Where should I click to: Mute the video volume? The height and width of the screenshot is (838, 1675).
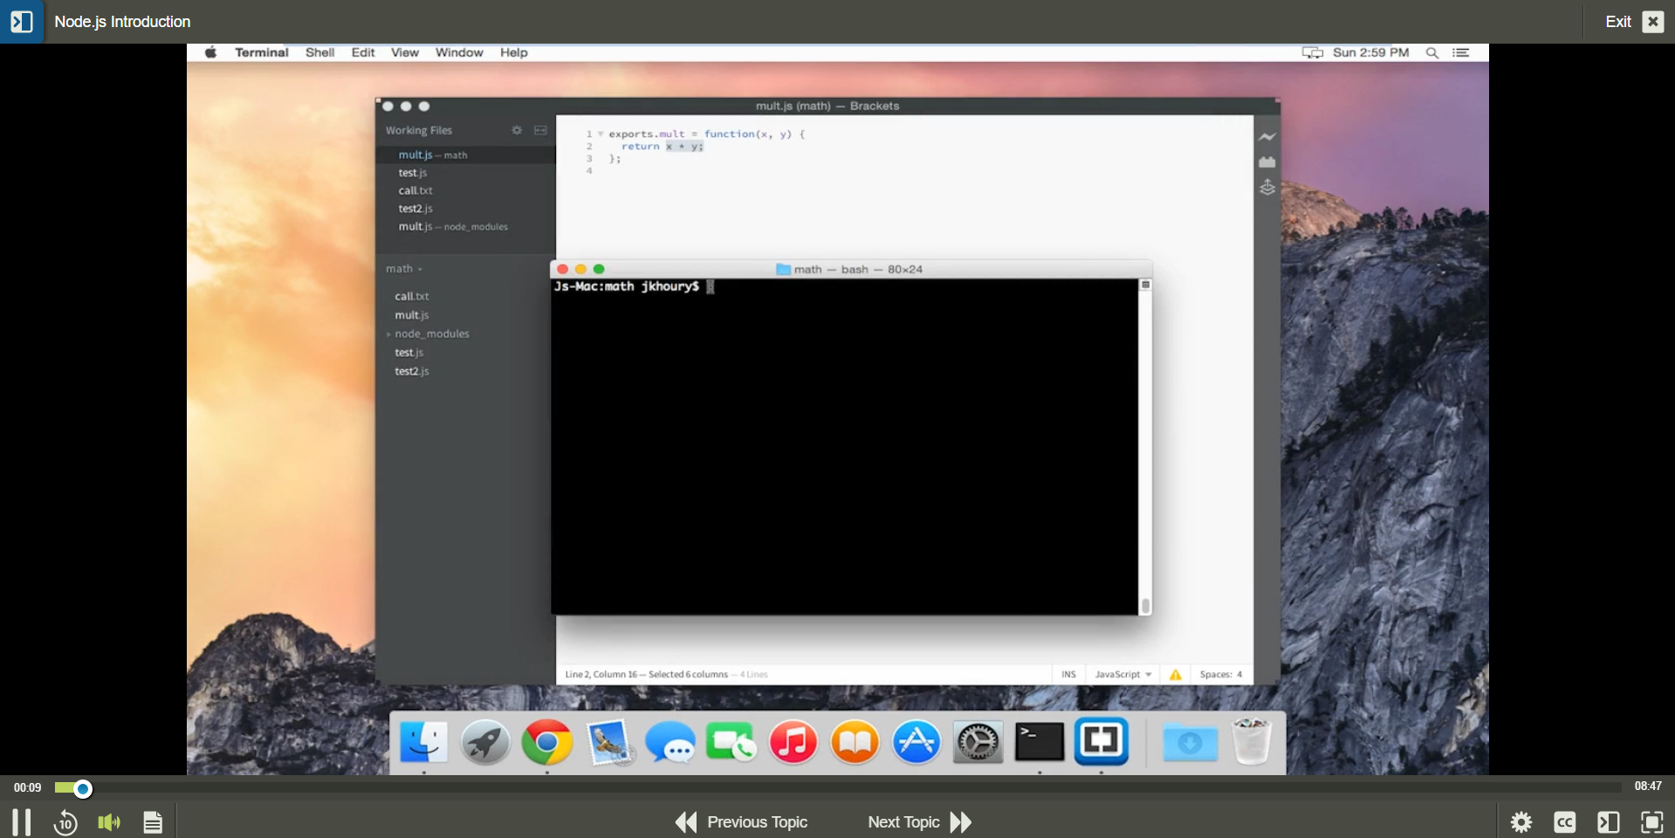(109, 821)
